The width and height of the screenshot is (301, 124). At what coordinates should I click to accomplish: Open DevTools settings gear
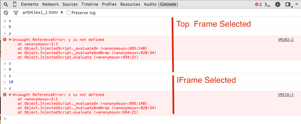pos(278,4)
